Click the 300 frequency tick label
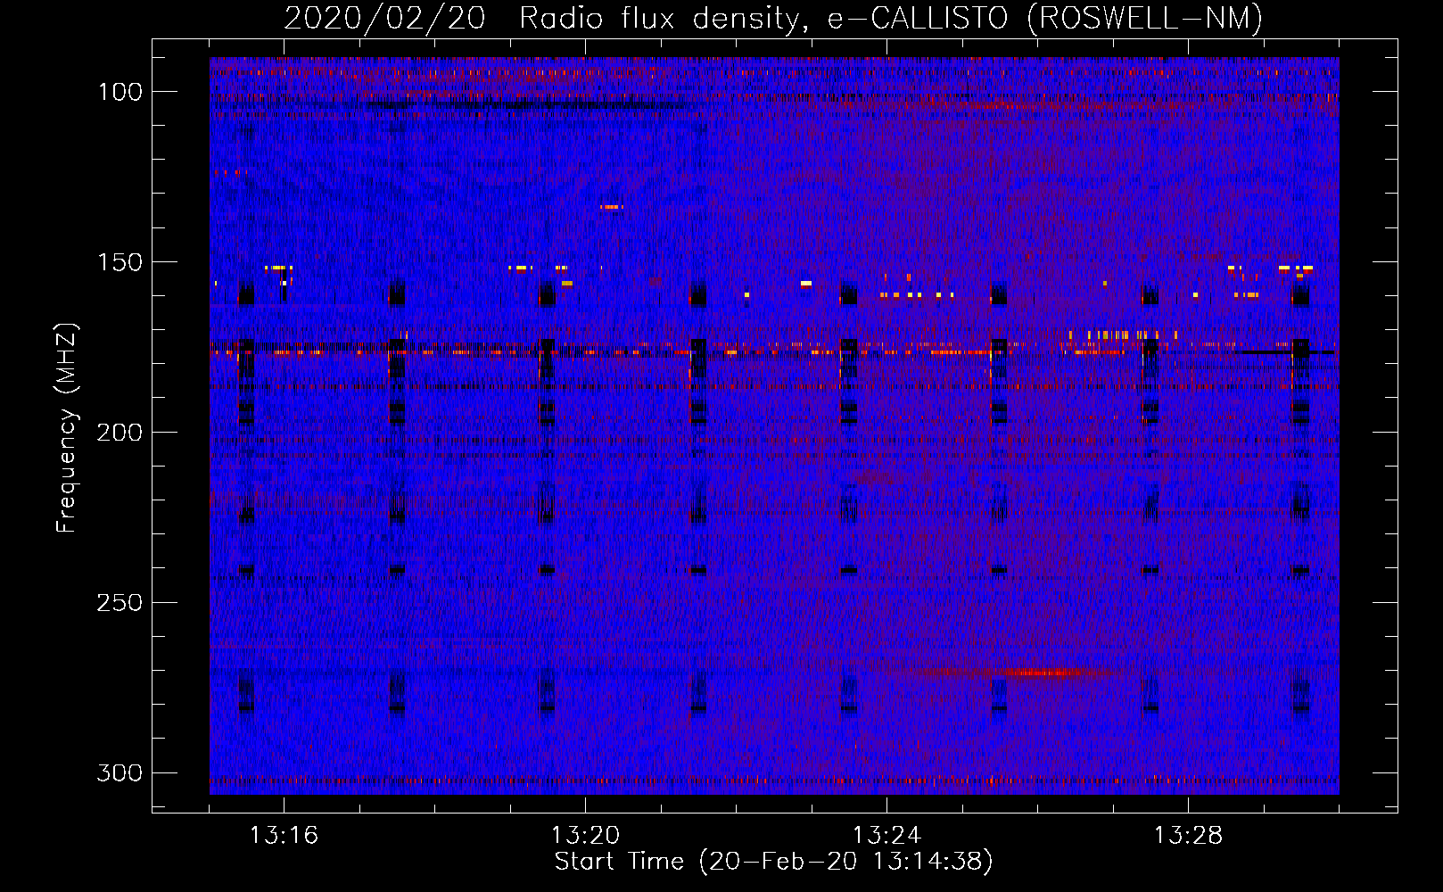1443x892 pixels. 120,772
